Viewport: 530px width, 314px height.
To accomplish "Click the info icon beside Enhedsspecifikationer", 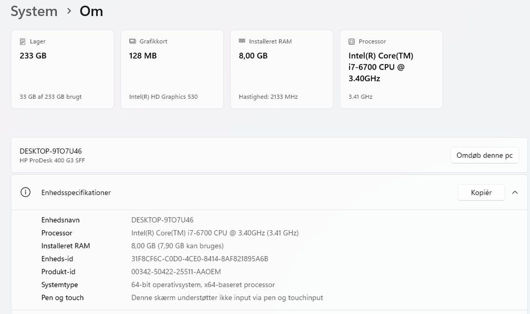I will pos(25,193).
